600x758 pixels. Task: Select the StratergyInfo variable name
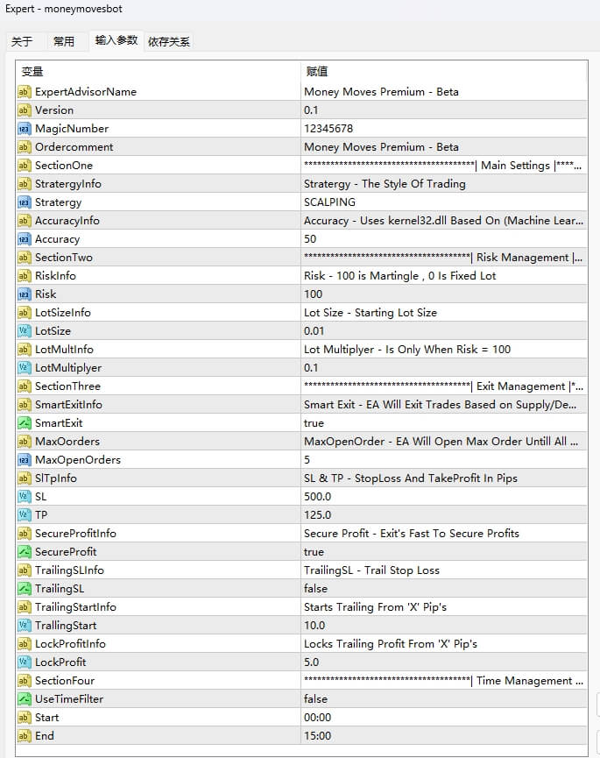(68, 184)
